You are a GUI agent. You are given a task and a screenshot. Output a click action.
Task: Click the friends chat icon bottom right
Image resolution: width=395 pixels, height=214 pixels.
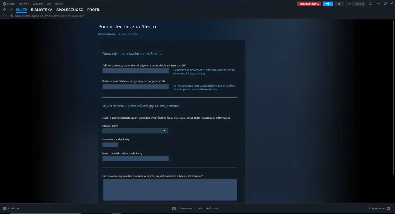388,208
